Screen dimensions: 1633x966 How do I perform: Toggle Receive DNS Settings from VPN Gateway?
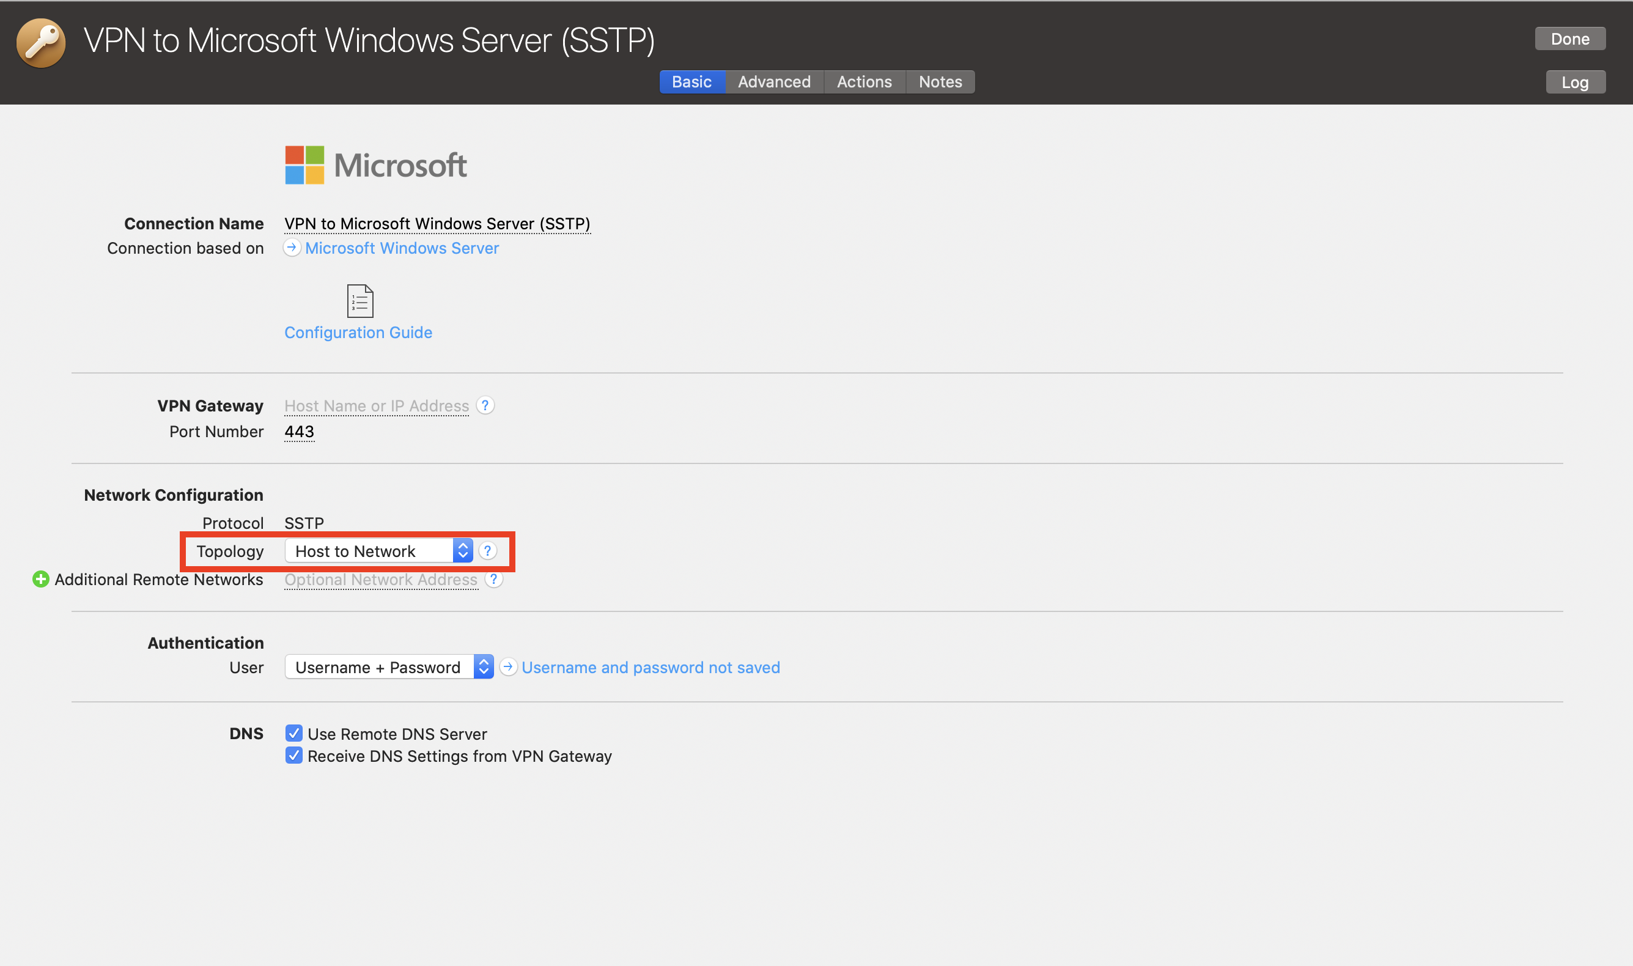pyautogui.click(x=293, y=756)
